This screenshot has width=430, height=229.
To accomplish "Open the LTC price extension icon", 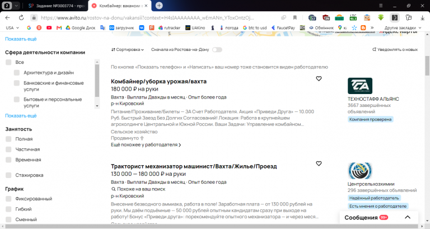I will click(x=353, y=17).
